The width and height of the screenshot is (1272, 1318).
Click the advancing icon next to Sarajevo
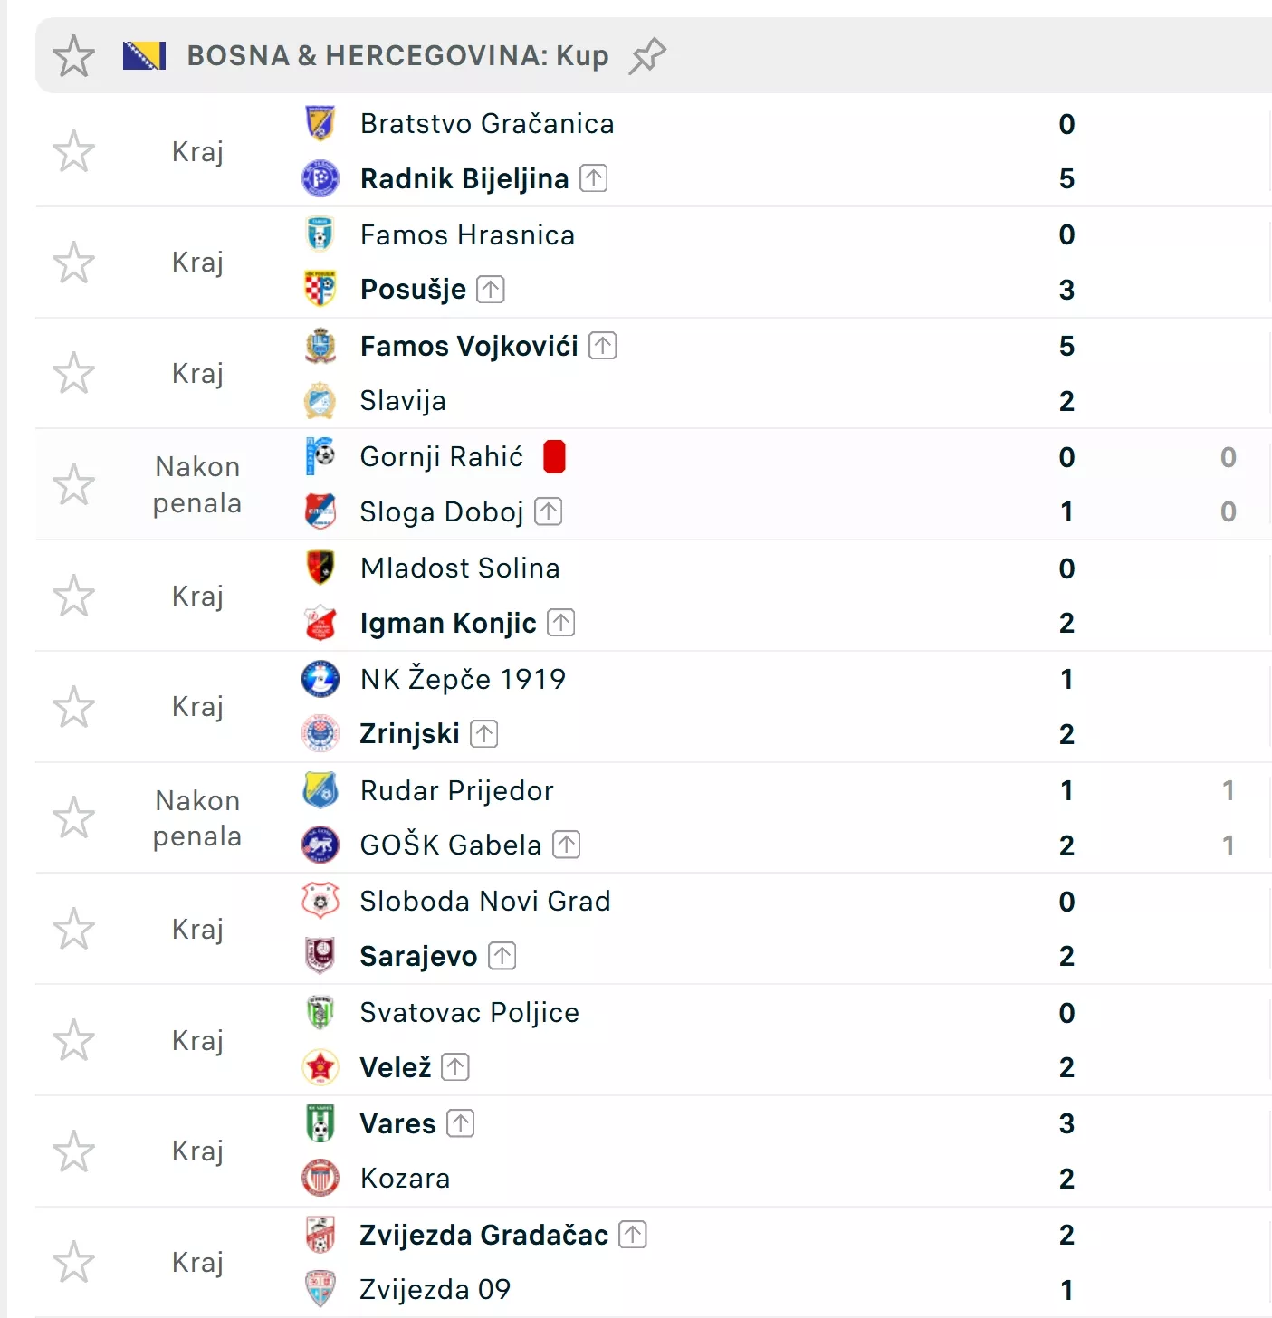click(x=502, y=956)
